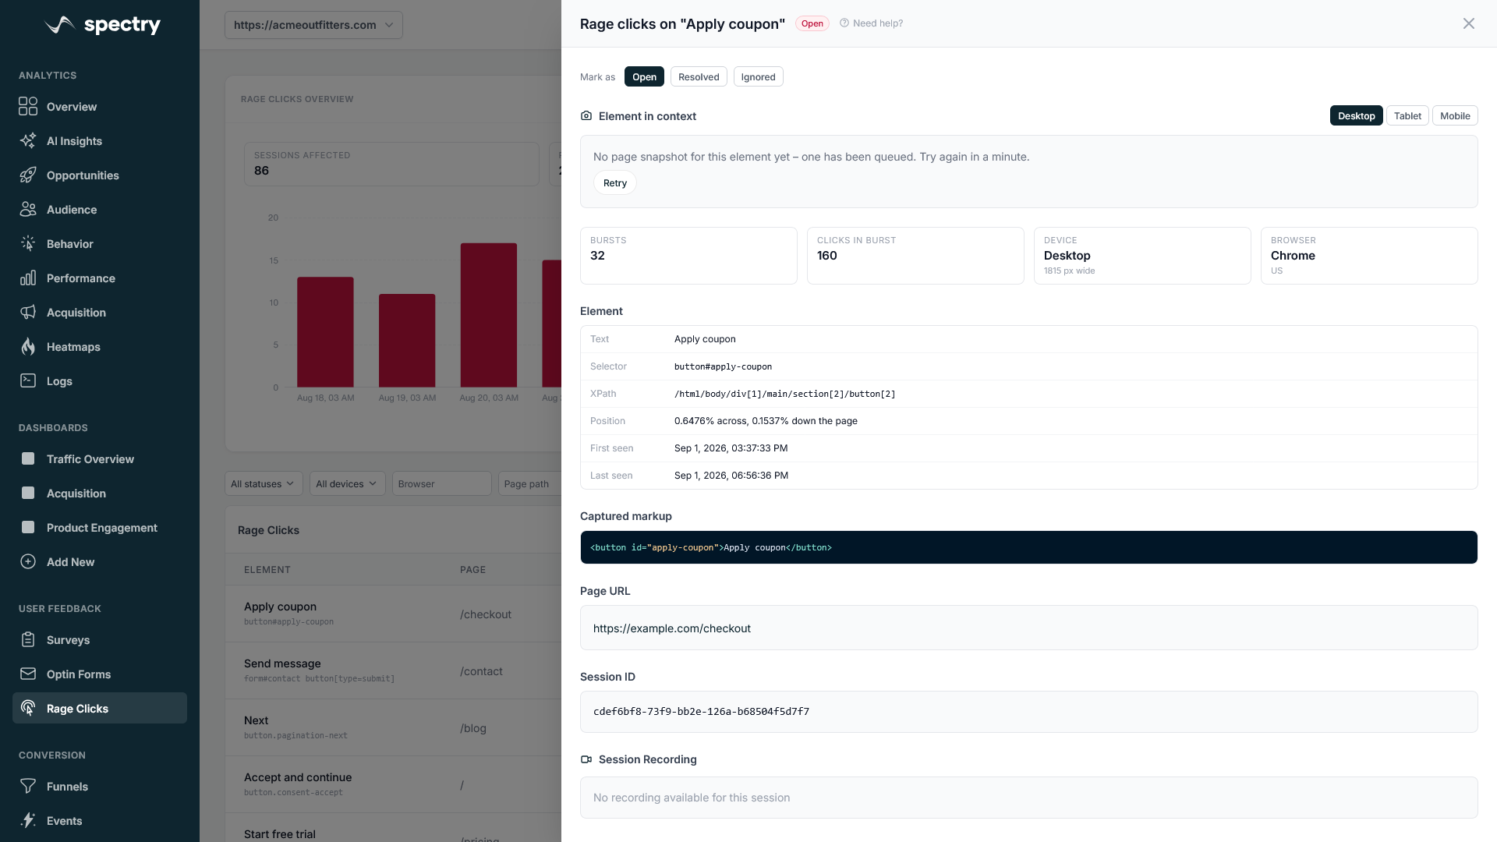Image resolution: width=1497 pixels, height=842 pixels.
Task: Click the Surveys clipboard icon
Action: [28, 640]
